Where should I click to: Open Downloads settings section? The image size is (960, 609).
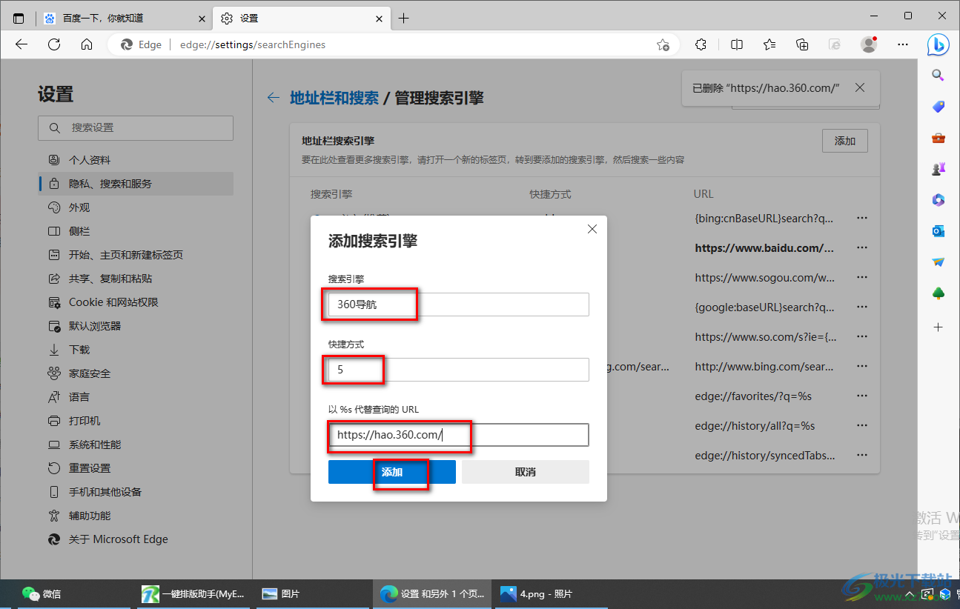click(x=136, y=350)
